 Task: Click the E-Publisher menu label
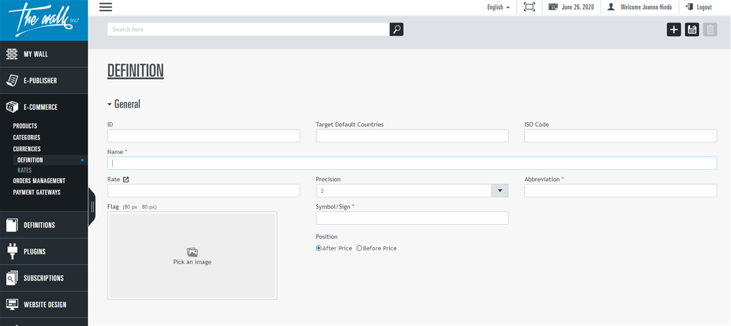tap(40, 80)
